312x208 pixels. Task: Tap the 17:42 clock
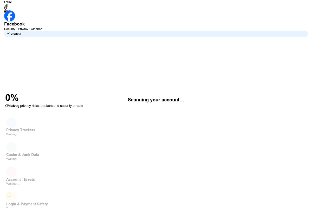(8, 2)
